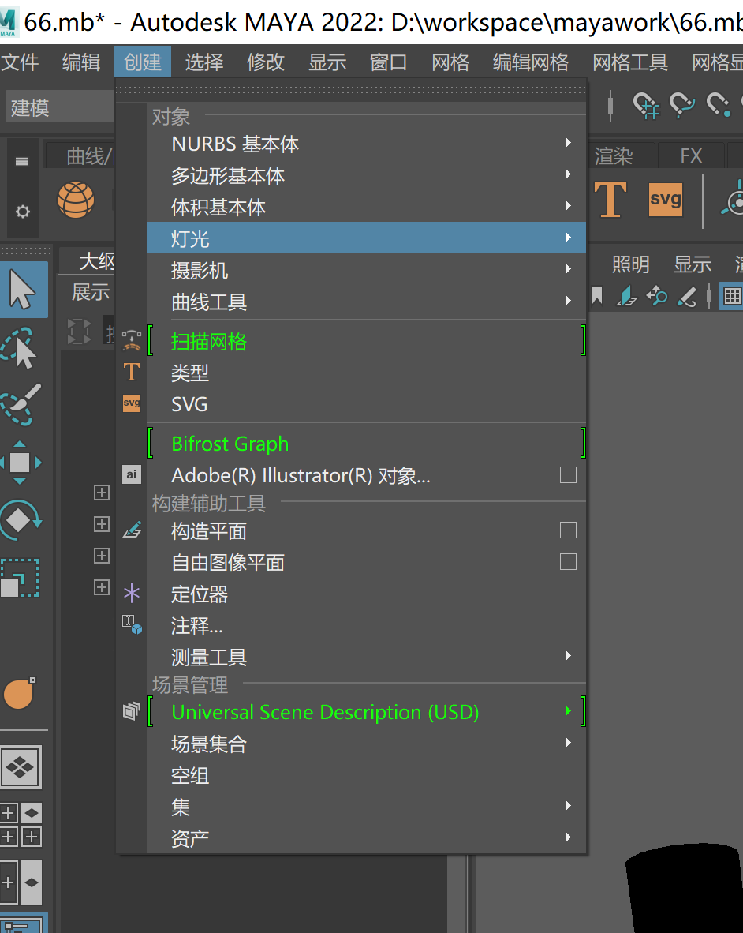The height and width of the screenshot is (933, 743).
Task: Open the 网格工具 menu
Action: (630, 62)
